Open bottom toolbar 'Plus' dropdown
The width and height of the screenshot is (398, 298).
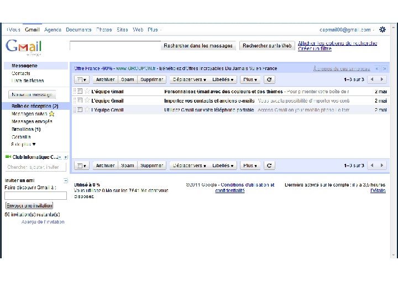(250, 166)
